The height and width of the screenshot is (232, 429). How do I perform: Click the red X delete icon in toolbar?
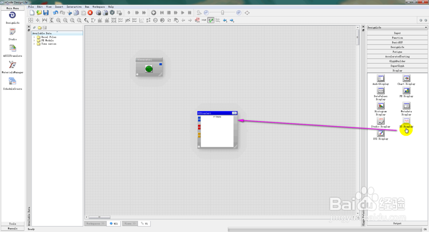click(x=90, y=12)
